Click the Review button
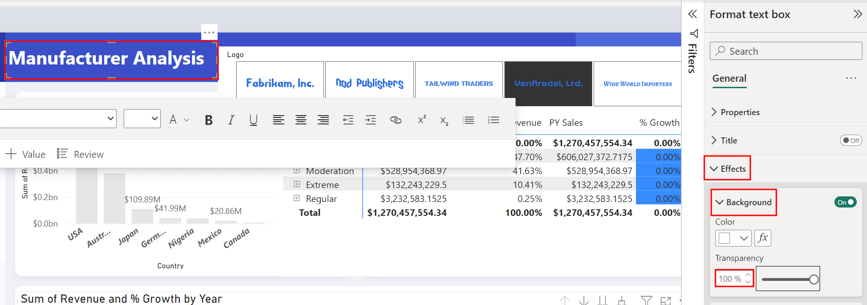 pyautogui.click(x=80, y=154)
